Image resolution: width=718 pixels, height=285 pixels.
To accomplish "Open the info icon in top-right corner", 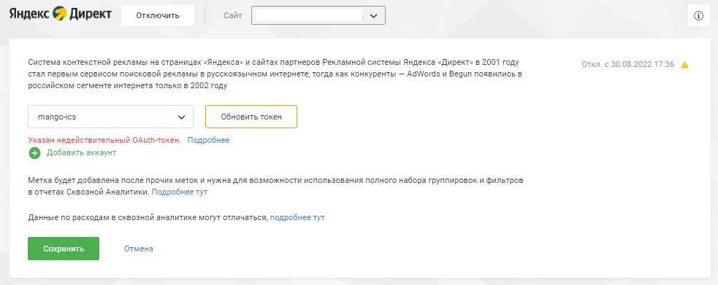I will [x=698, y=16].
